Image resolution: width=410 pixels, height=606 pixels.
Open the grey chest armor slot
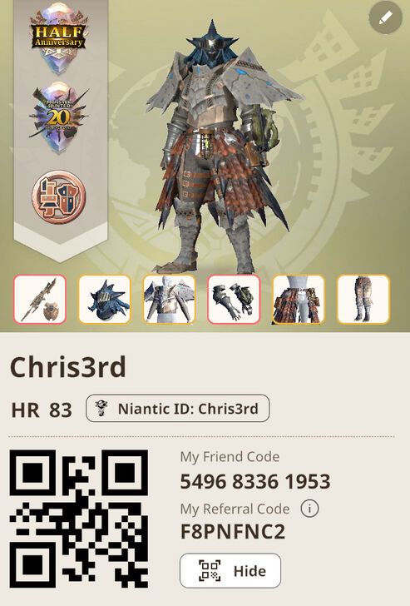tap(169, 299)
